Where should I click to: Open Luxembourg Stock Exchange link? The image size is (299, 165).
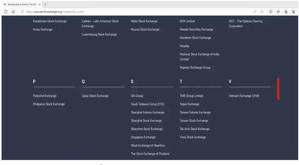pyautogui.click(x=100, y=34)
